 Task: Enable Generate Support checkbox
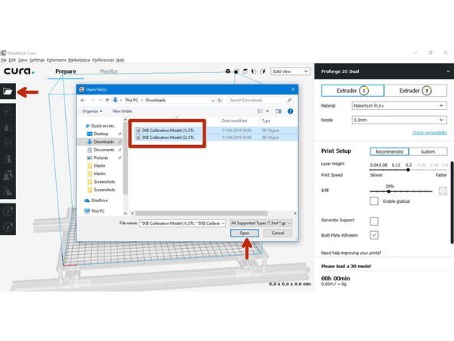[374, 221]
